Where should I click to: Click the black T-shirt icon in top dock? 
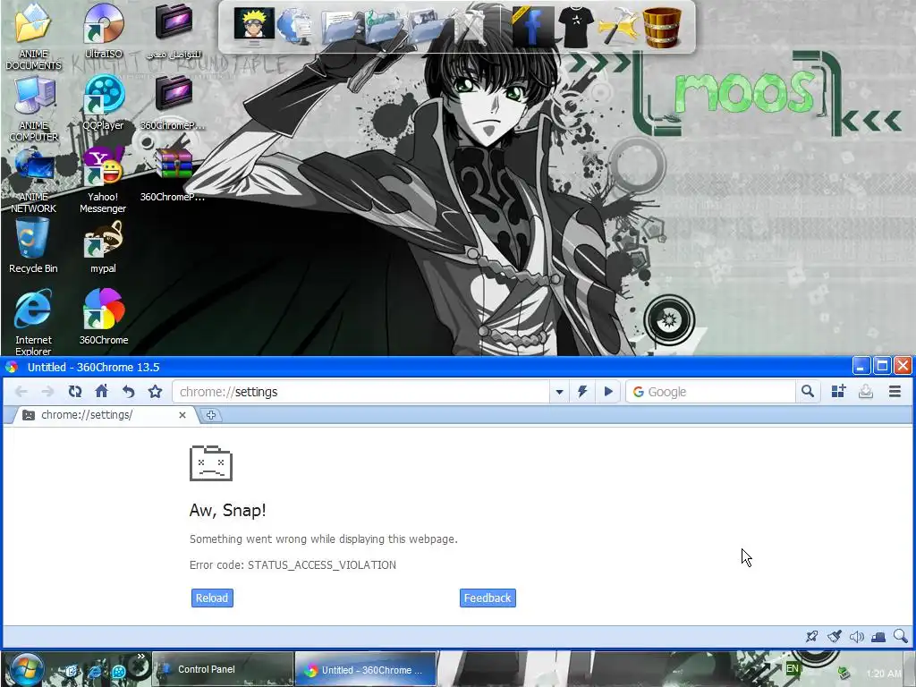pos(575,26)
